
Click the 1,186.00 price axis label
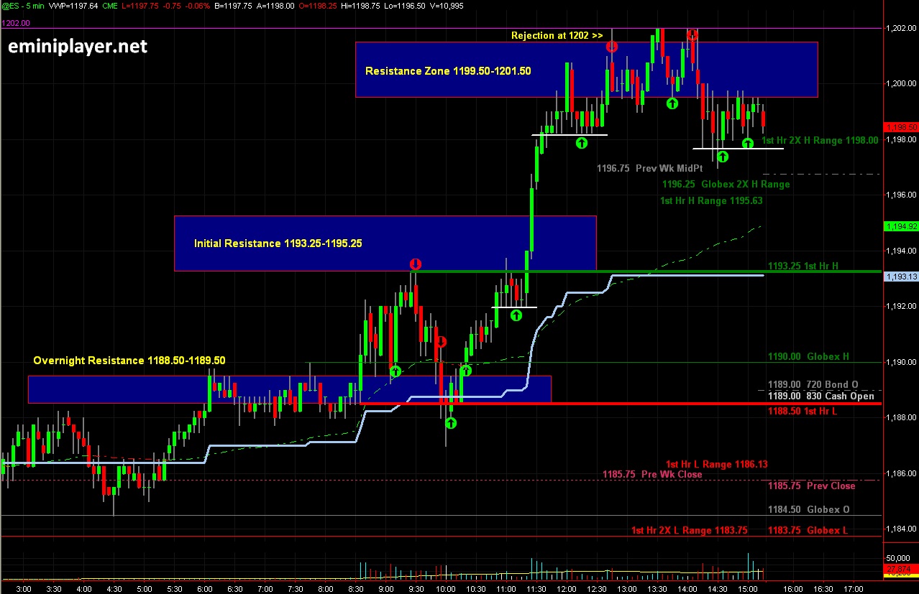point(901,474)
